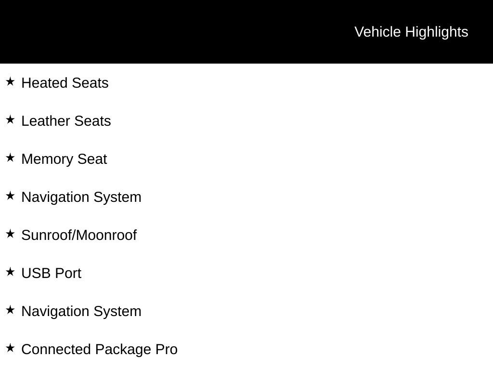Click the star icon beside Heated Seats

pos(10,82)
